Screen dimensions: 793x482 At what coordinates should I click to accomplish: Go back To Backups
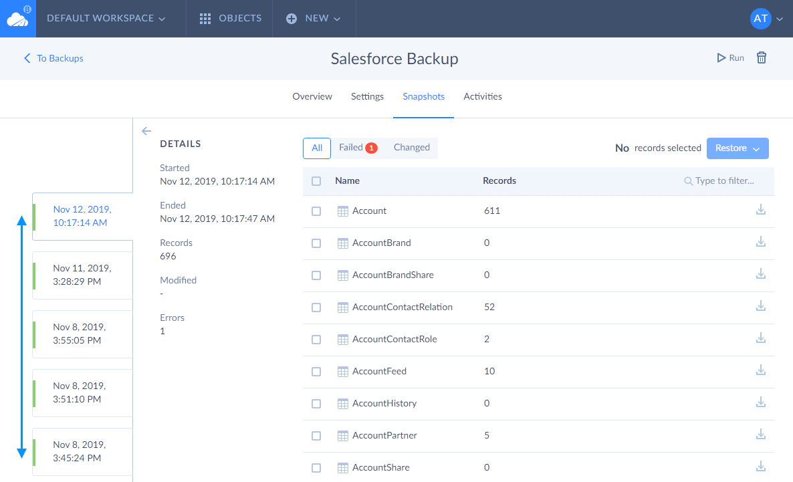(53, 58)
